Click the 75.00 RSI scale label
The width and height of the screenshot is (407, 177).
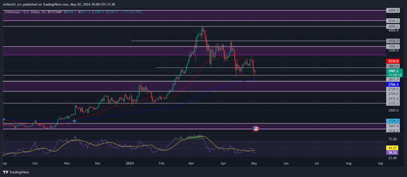coord(393,139)
